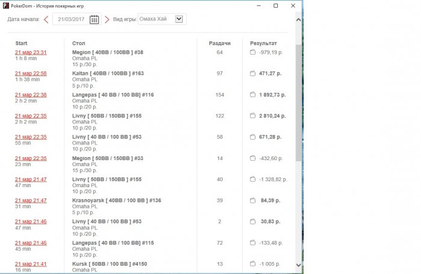Click hand icon beside 84,39 result
421x274 pixels.
point(253,200)
